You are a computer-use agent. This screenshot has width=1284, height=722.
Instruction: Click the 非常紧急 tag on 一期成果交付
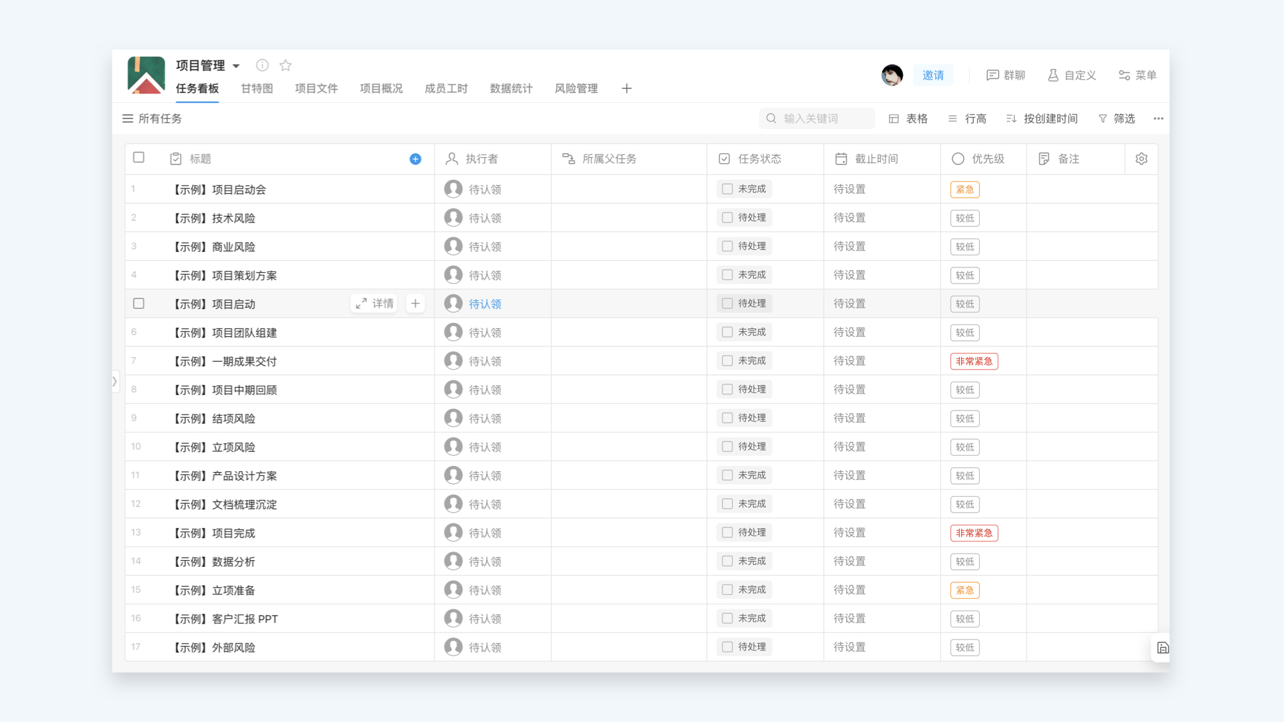[x=974, y=362]
